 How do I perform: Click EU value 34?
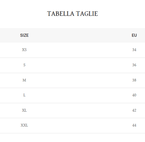pos(134,50)
